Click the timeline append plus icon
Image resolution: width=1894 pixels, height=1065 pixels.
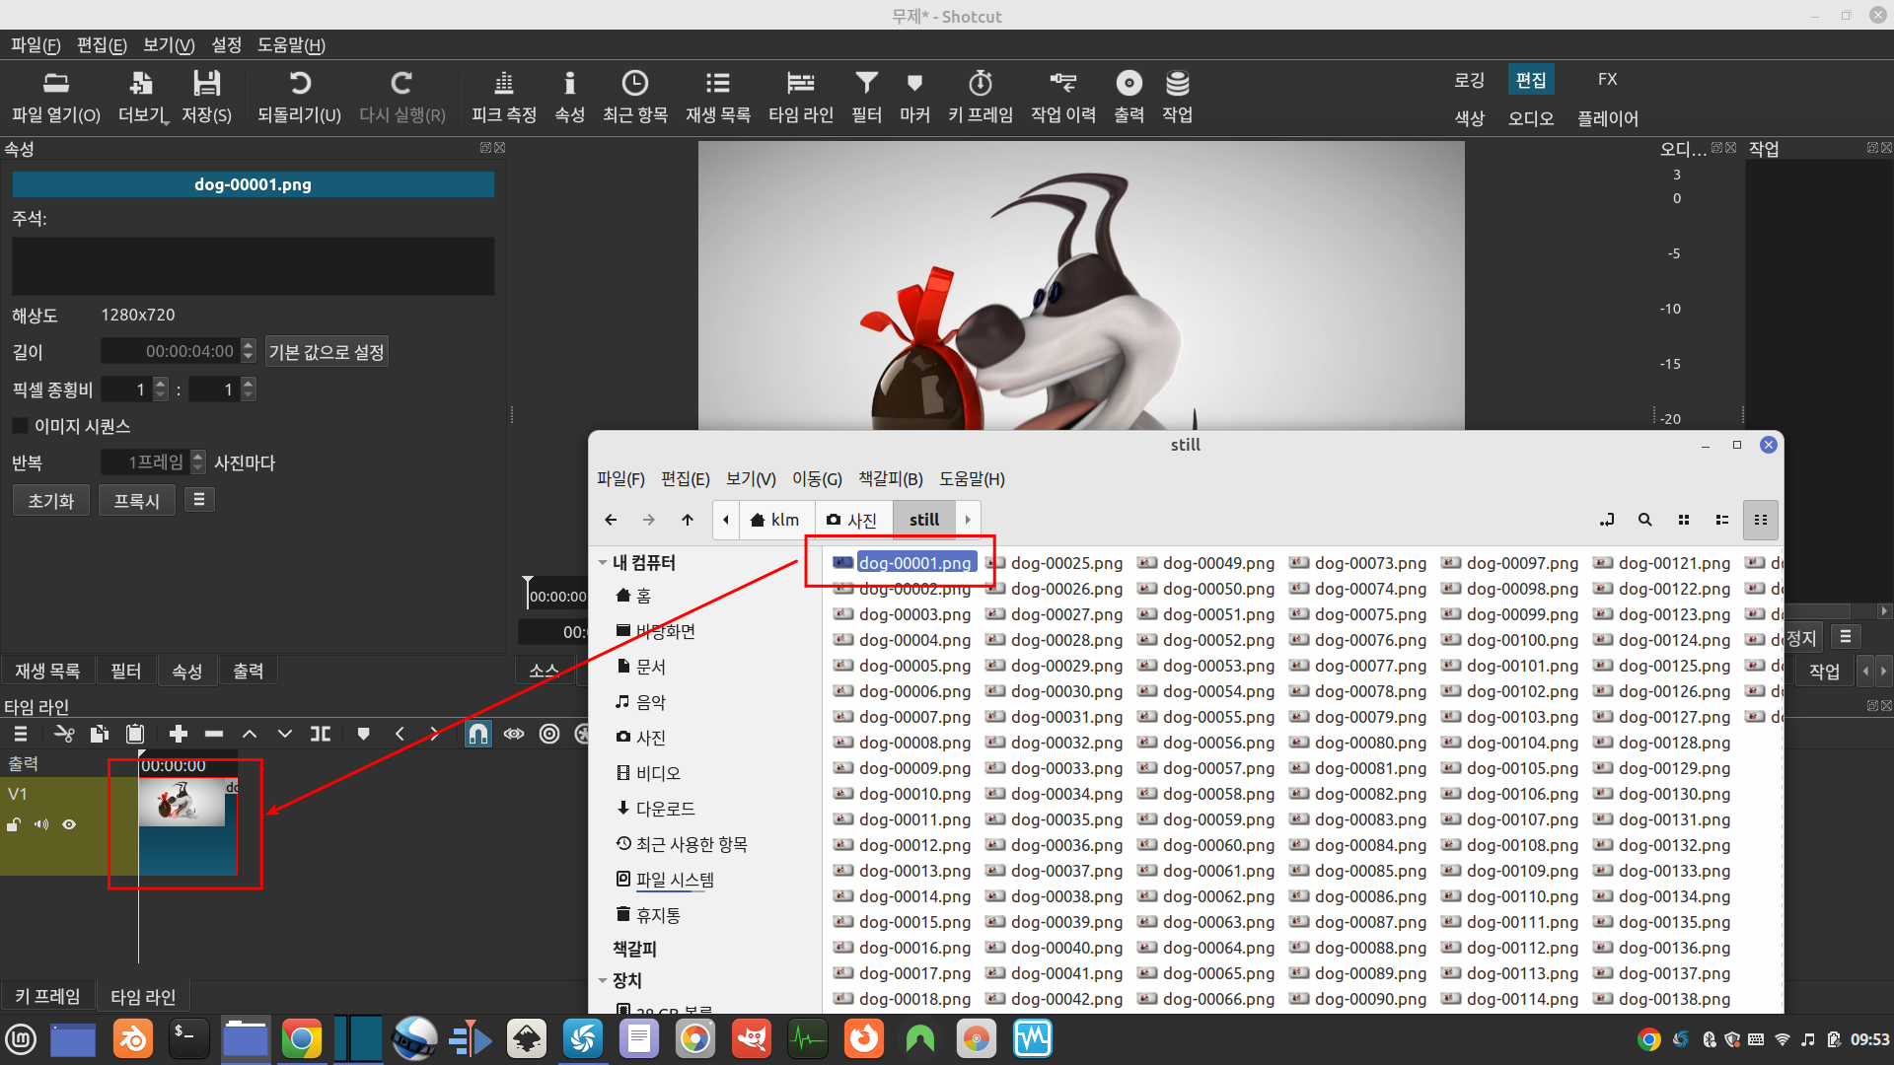tap(179, 734)
